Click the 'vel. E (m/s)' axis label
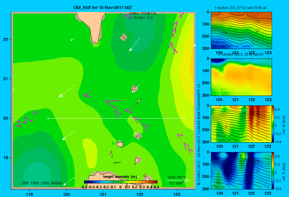 284,172
